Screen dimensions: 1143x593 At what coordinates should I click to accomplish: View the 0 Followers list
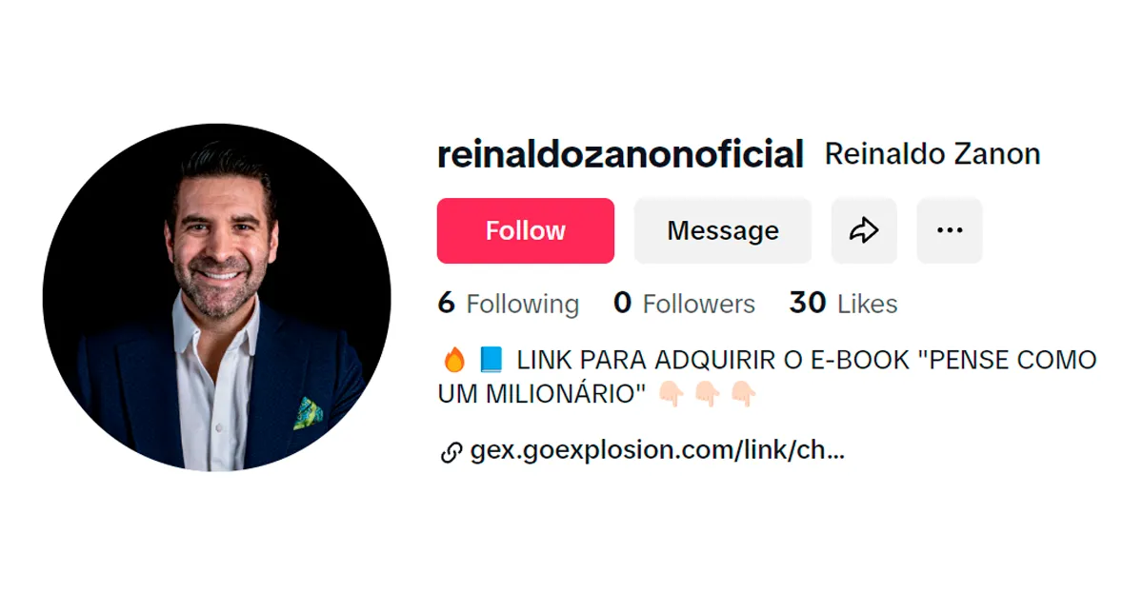[x=685, y=304]
